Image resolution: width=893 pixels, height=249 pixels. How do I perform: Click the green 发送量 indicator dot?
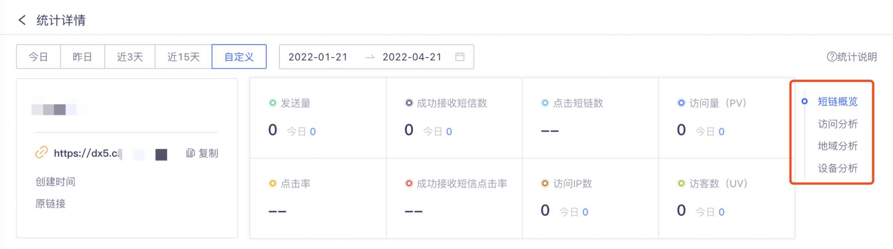[272, 103]
